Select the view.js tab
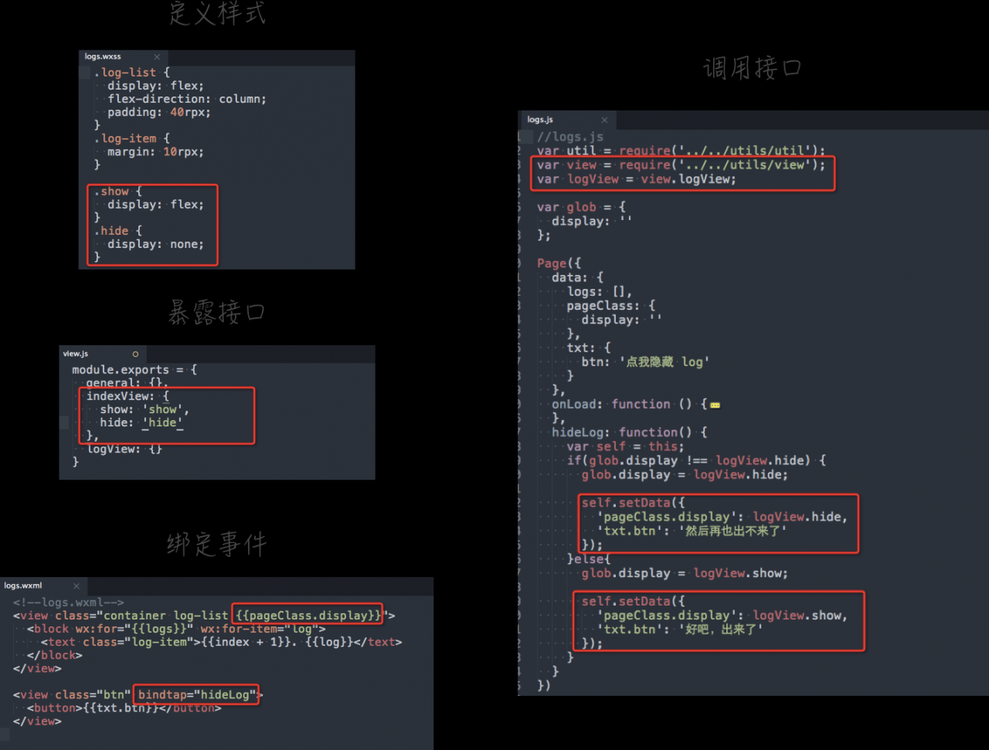The image size is (989, 750). [76, 353]
